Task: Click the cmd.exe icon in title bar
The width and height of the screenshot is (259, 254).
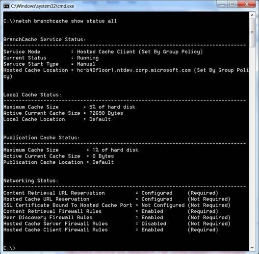Action: [6, 6]
